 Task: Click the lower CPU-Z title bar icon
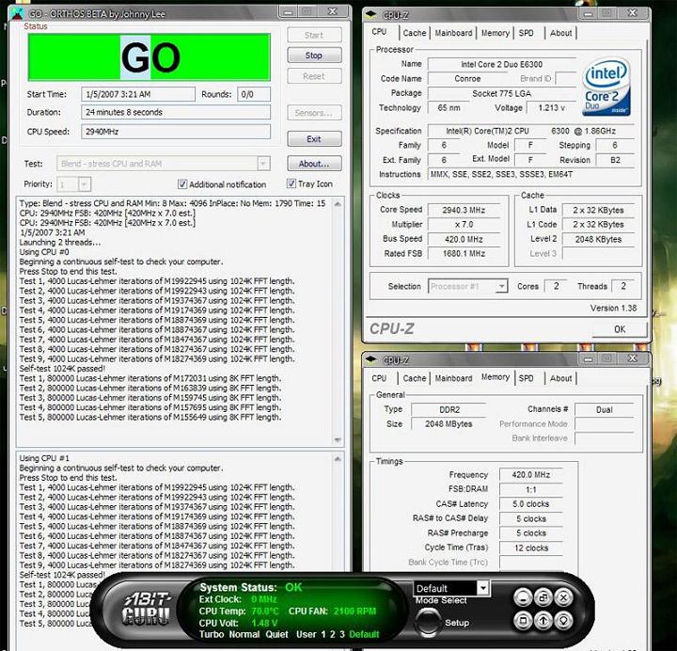tap(370, 359)
